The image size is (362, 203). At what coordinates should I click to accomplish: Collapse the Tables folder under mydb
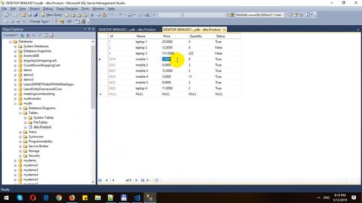[20, 113]
